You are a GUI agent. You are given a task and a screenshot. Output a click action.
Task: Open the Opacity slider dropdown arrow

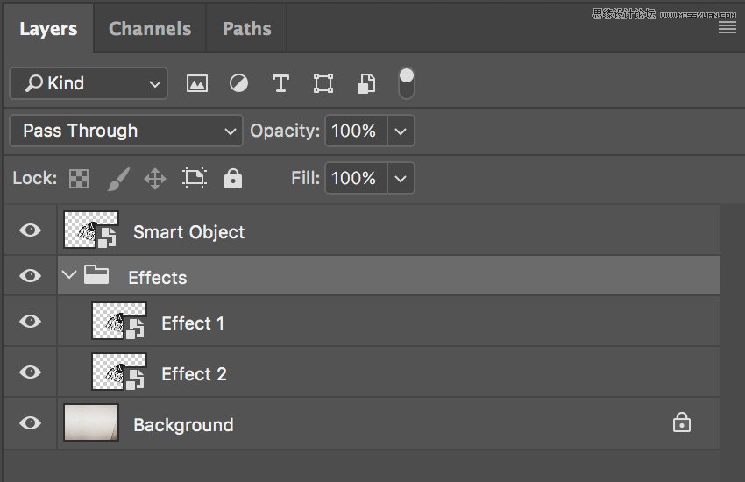coord(401,131)
